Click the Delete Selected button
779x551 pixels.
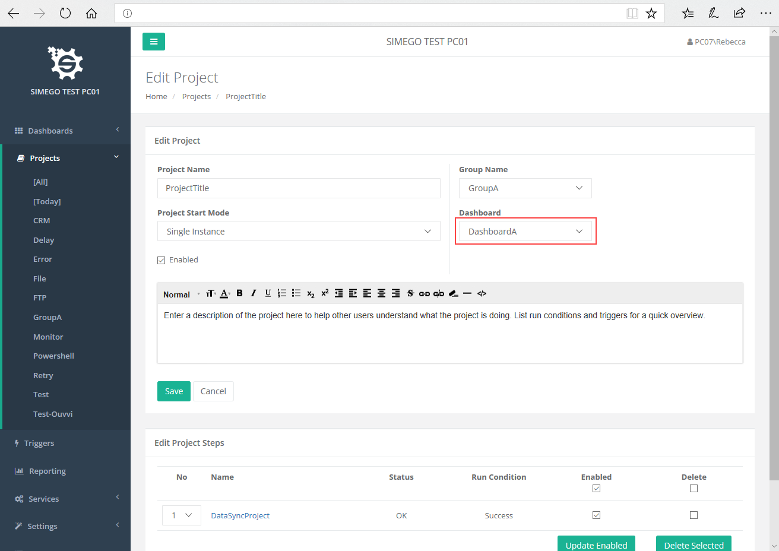693,544
